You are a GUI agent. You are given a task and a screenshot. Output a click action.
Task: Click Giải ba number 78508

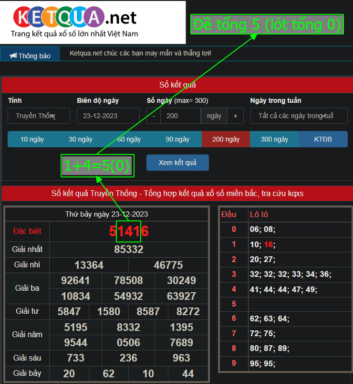tap(128, 280)
